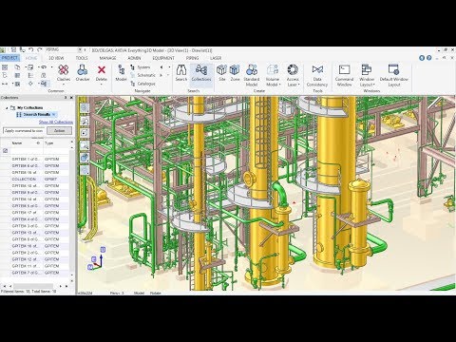
Task: Switch to the MANAGE ribbon tab
Action: click(x=107, y=58)
